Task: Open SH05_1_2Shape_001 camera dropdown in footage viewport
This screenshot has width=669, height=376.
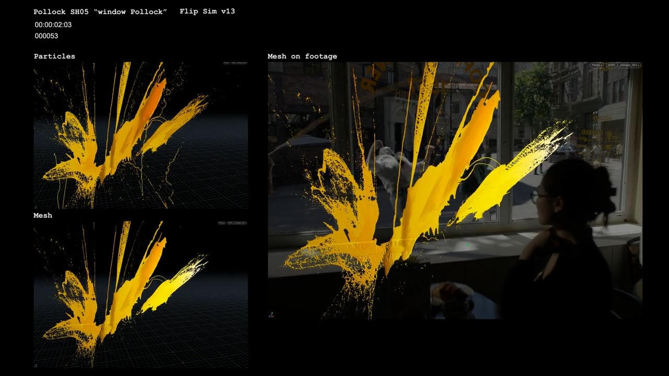Action: [623, 65]
